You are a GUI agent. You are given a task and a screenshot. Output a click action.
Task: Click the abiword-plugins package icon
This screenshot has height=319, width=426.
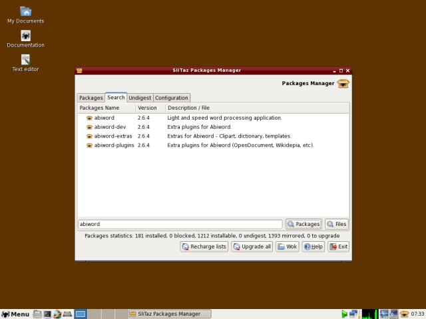(89, 146)
